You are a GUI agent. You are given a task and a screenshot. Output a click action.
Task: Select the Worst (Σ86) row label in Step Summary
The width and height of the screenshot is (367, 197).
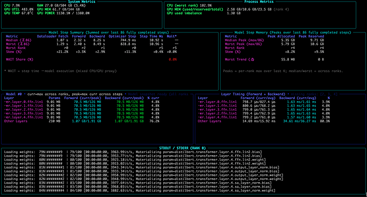[x=18, y=44]
